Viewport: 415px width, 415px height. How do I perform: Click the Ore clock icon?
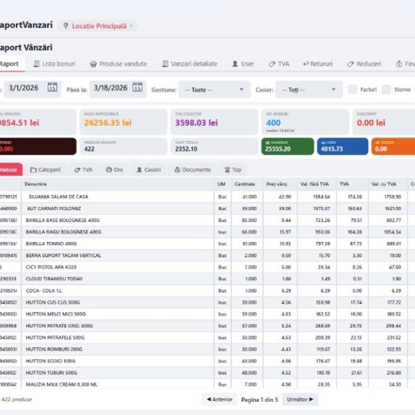[x=109, y=169]
